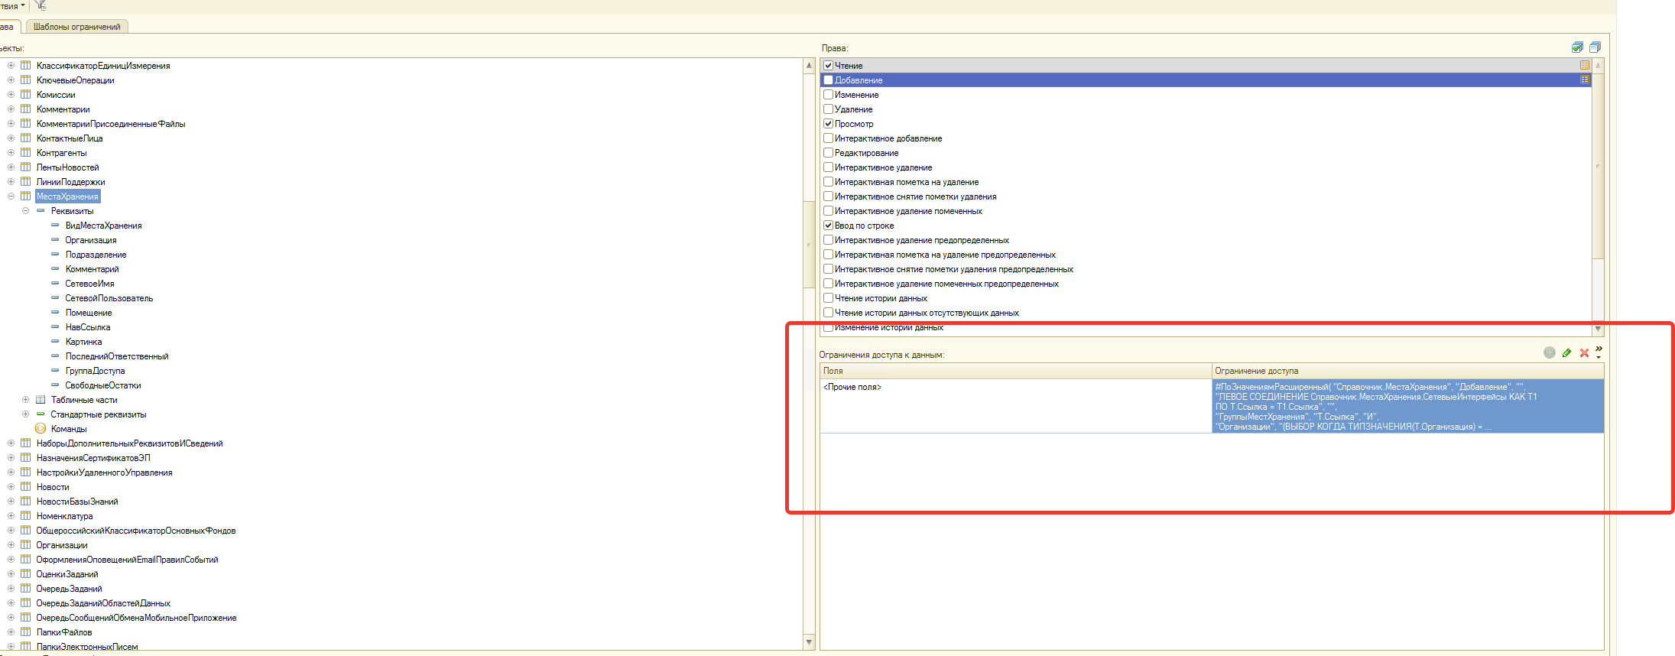
Task: Select the ГруппаДоступа attribute
Action: tap(95, 371)
